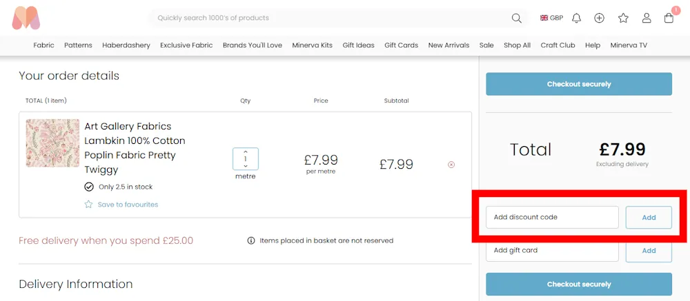Open favourites with the star header icon
This screenshot has width=690, height=301.
[623, 18]
